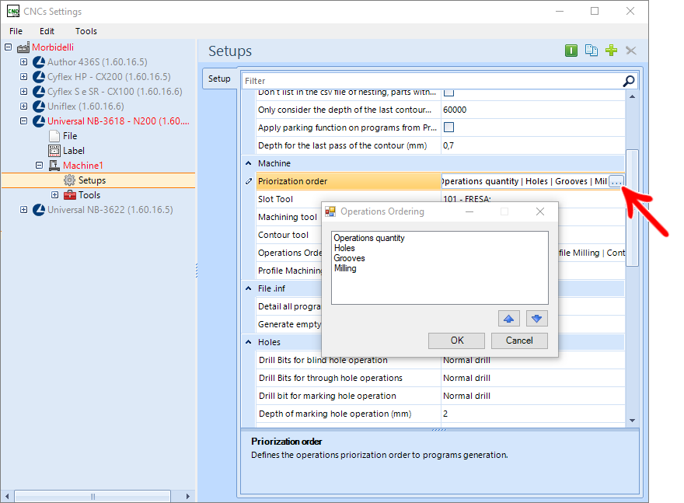684x503 pixels.
Task: Expand the Universal NB-3622 tree node
Action: [23, 210]
